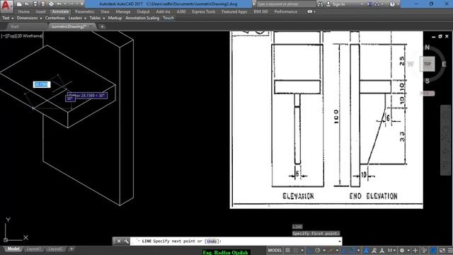Click the [Top] view control label

[x=11, y=36]
